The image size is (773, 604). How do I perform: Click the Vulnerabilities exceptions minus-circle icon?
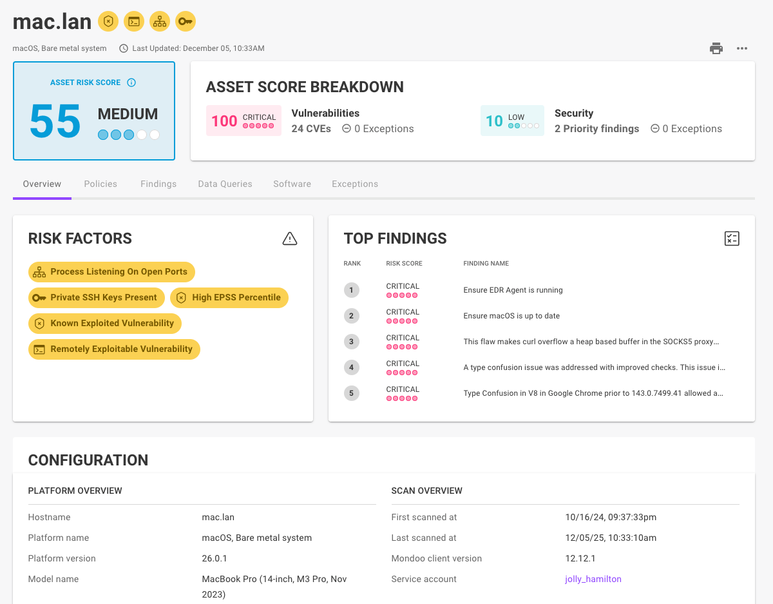click(x=347, y=128)
